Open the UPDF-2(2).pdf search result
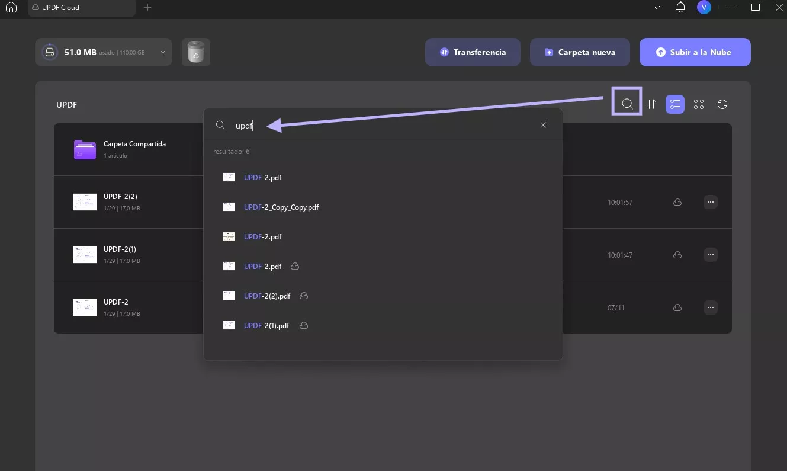Viewport: 787px width, 471px height. point(383,296)
